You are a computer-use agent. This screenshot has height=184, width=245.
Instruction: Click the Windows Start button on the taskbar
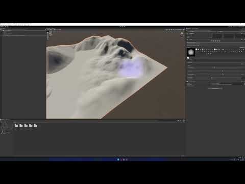pyautogui.click(x=118, y=159)
